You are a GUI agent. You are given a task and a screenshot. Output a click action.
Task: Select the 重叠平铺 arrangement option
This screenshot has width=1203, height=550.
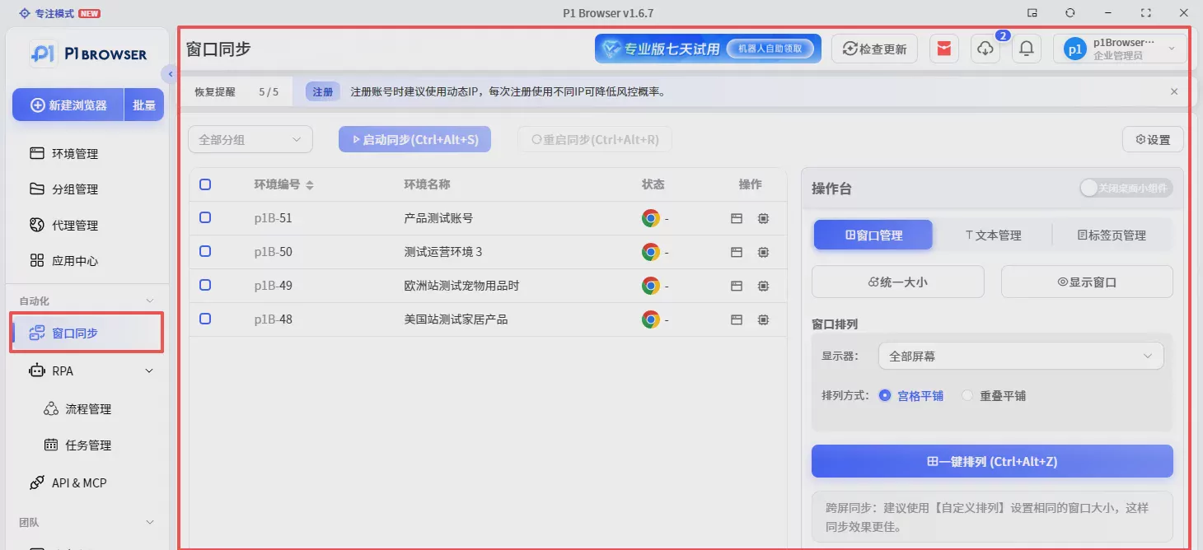pyautogui.click(x=994, y=395)
